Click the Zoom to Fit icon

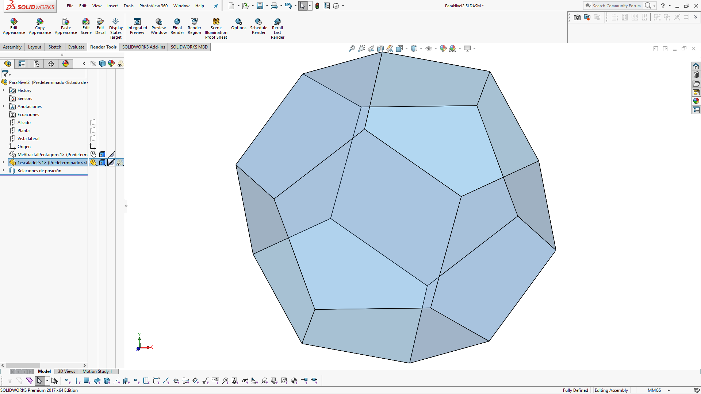pyautogui.click(x=352, y=49)
